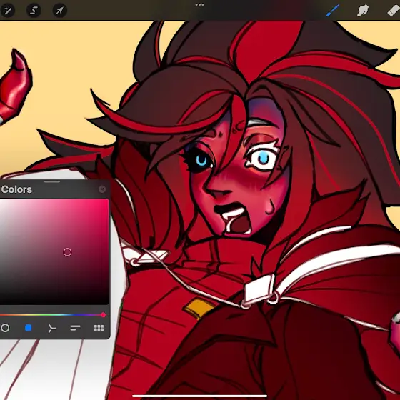
Task: Choose the Brush paint tool
Action: (332, 11)
